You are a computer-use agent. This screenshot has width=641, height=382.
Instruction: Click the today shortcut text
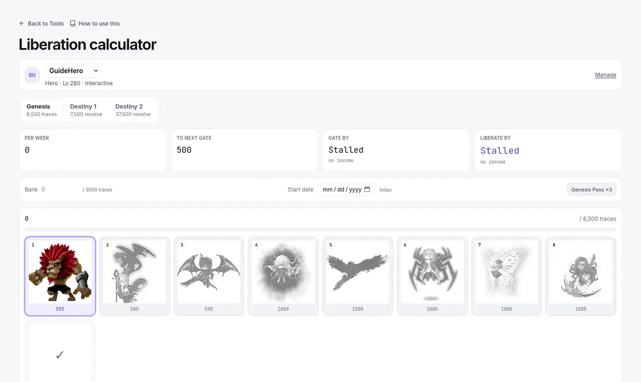click(x=385, y=190)
